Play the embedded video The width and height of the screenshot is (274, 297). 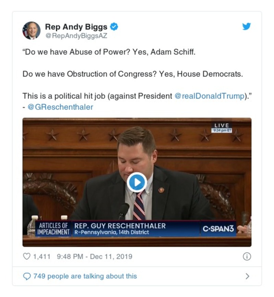[x=137, y=182]
